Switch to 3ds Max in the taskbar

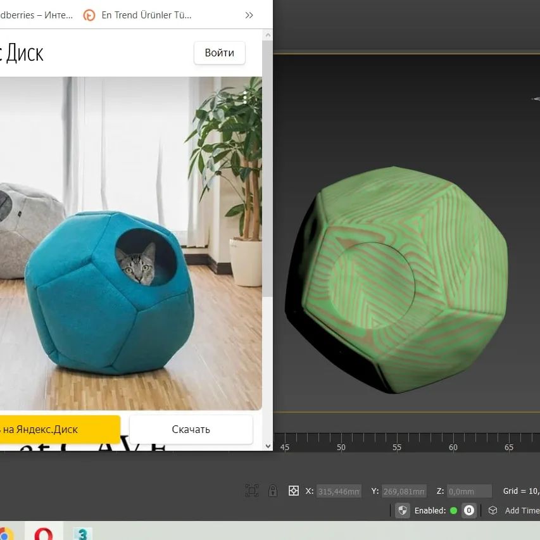tap(82, 534)
